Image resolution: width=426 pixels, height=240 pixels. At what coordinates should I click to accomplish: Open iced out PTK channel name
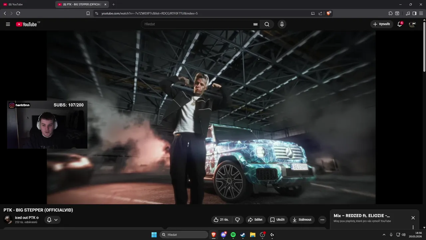tap(25, 218)
